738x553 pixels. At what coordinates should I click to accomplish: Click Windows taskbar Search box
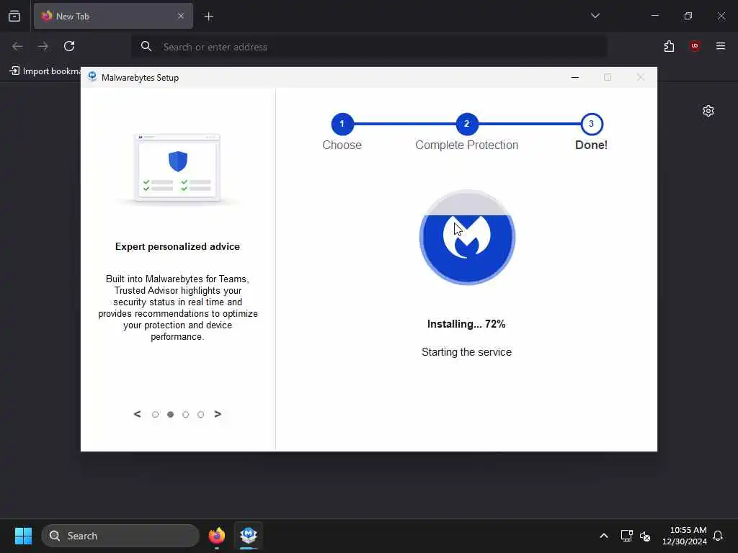click(x=120, y=536)
